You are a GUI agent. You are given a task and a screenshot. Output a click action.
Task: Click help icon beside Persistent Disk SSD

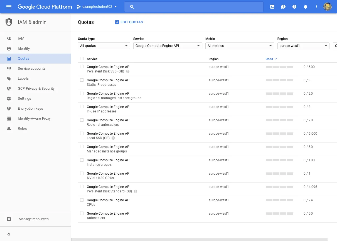click(128, 71)
